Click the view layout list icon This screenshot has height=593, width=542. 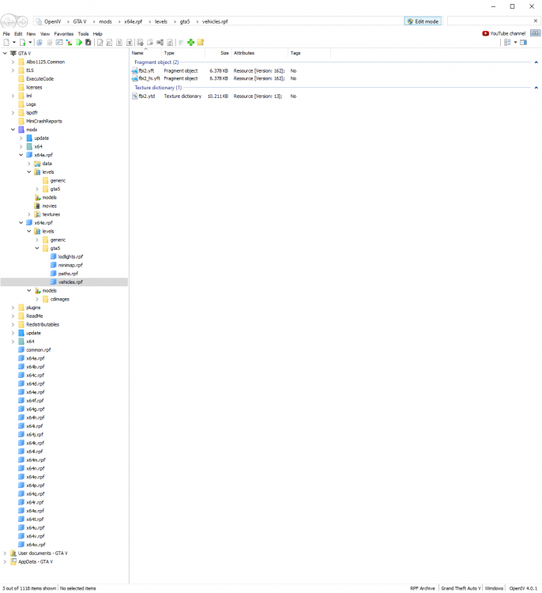(507, 43)
